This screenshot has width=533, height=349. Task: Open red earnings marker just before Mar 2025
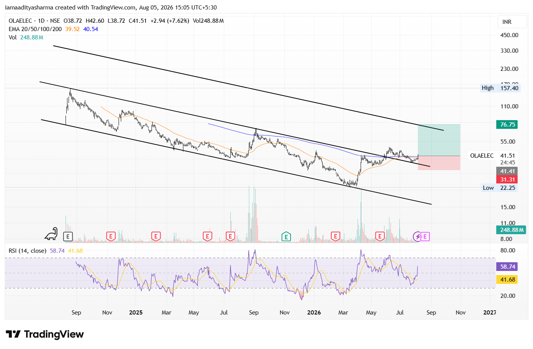(156, 236)
